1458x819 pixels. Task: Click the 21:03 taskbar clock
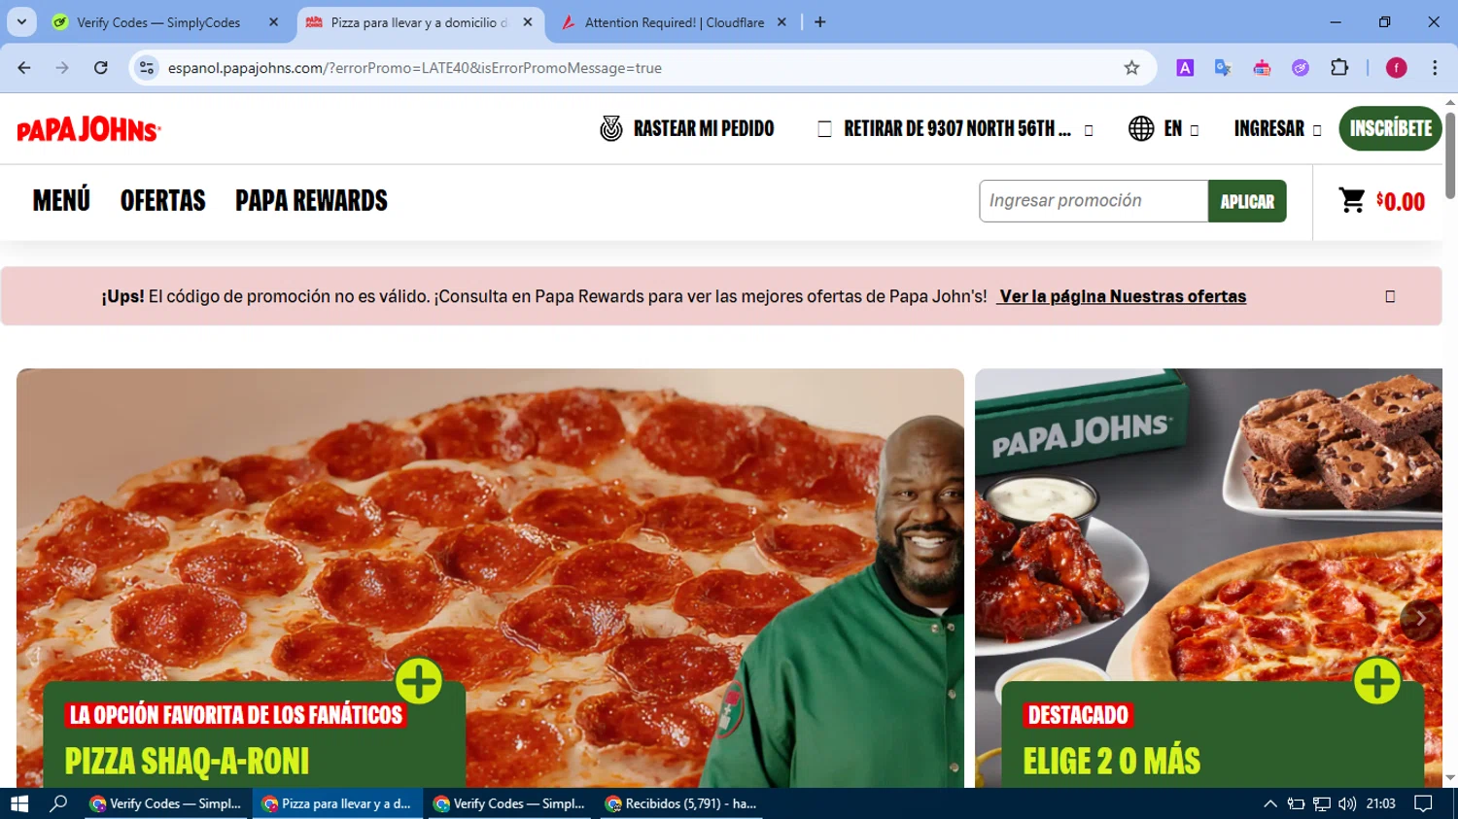pos(1380,803)
